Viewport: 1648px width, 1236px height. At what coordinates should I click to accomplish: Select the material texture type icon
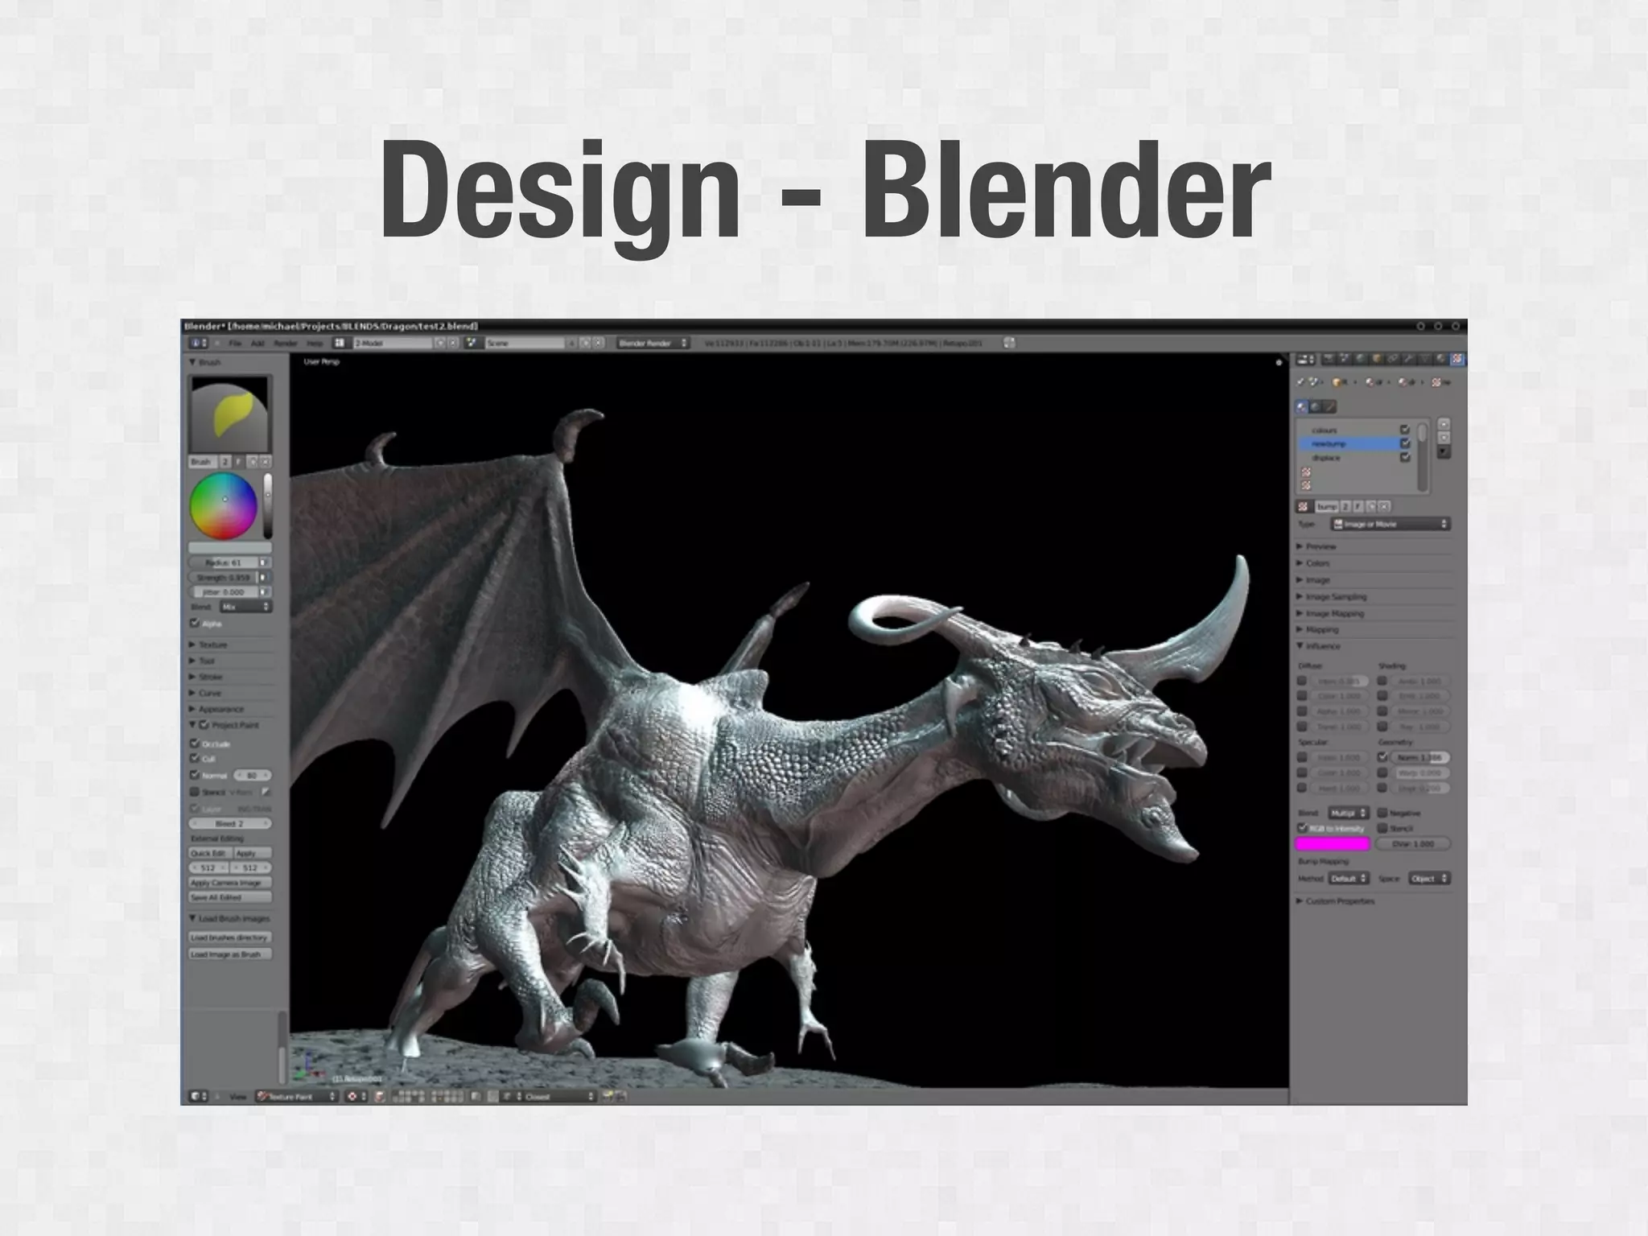pyautogui.click(x=1302, y=406)
